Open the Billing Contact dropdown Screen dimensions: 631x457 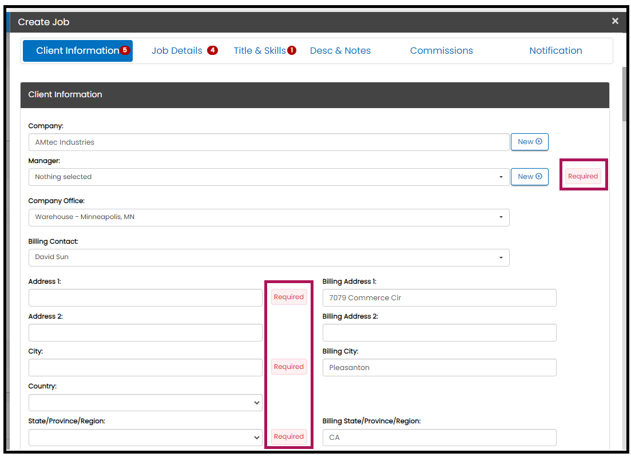(x=268, y=257)
